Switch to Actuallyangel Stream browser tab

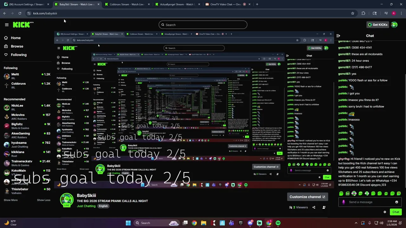[x=177, y=4]
